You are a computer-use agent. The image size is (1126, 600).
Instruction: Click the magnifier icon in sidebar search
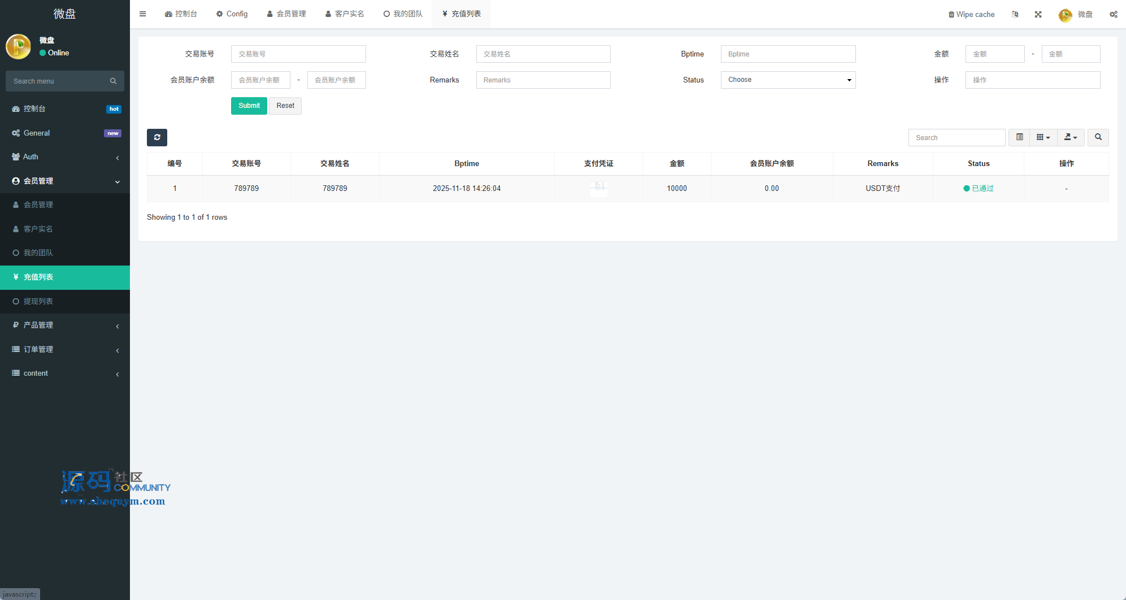[x=113, y=81]
